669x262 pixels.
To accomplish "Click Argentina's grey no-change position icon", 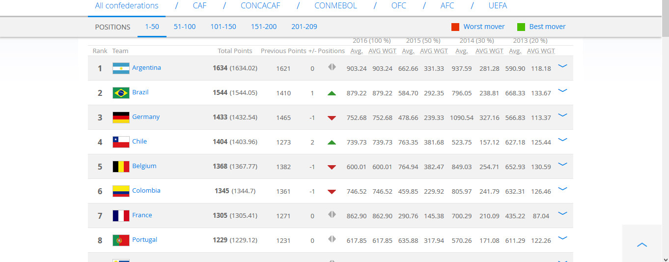I will [332, 67].
